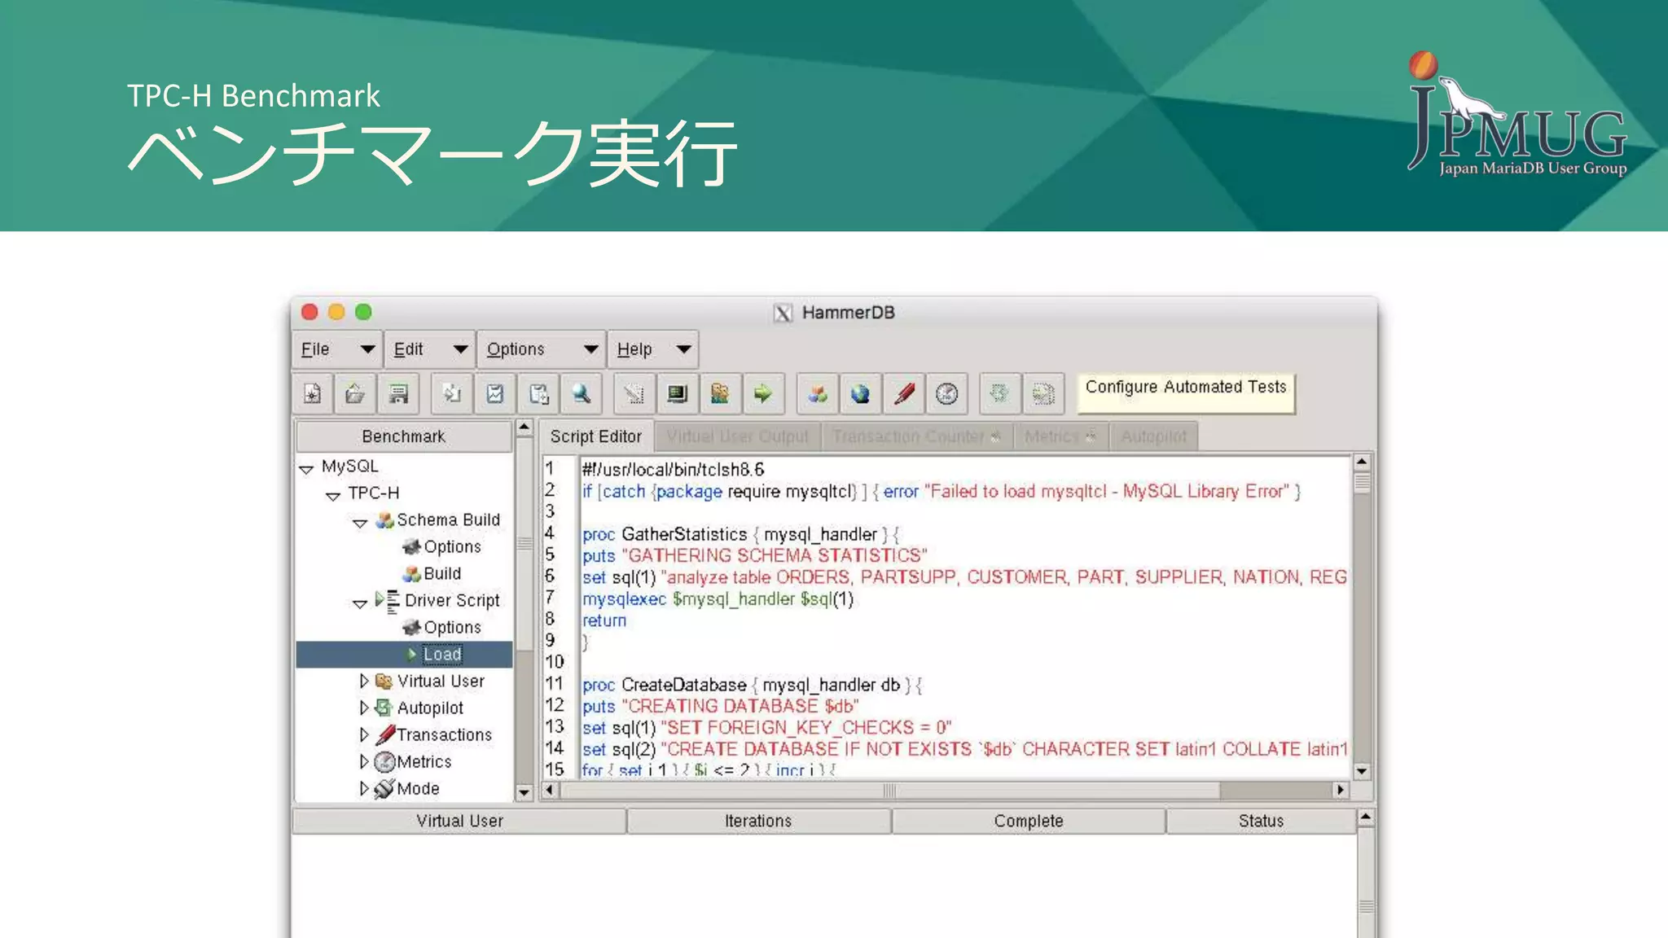
Task: Click the monitor screen toolbar icon
Action: click(x=677, y=394)
